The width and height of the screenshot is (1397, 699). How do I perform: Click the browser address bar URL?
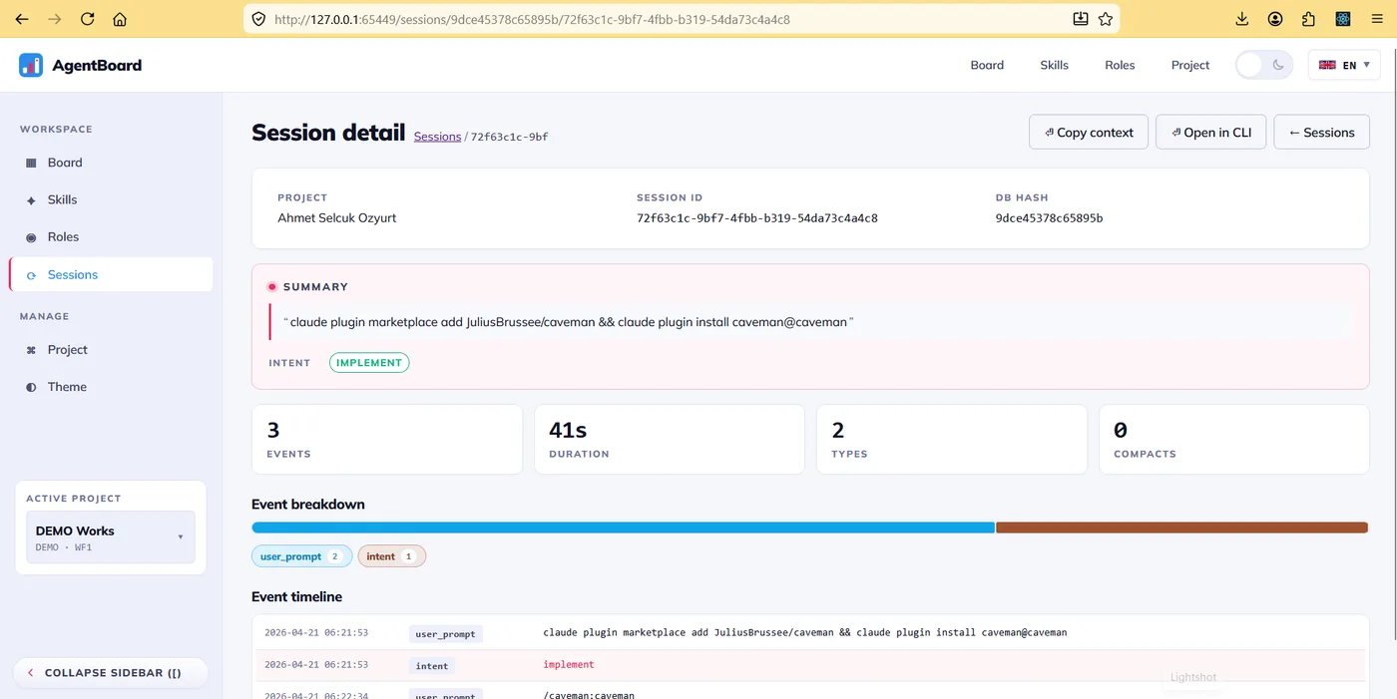532,19
